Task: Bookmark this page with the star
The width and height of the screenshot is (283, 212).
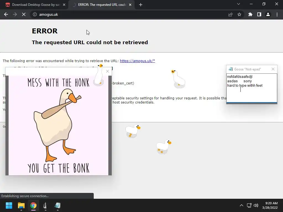Action: pos(239,14)
